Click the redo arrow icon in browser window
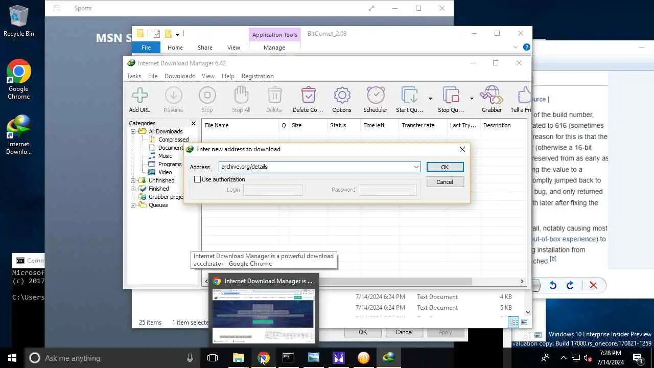This screenshot has width=654, height=368. pyautogui.click(x=570, y=285)
